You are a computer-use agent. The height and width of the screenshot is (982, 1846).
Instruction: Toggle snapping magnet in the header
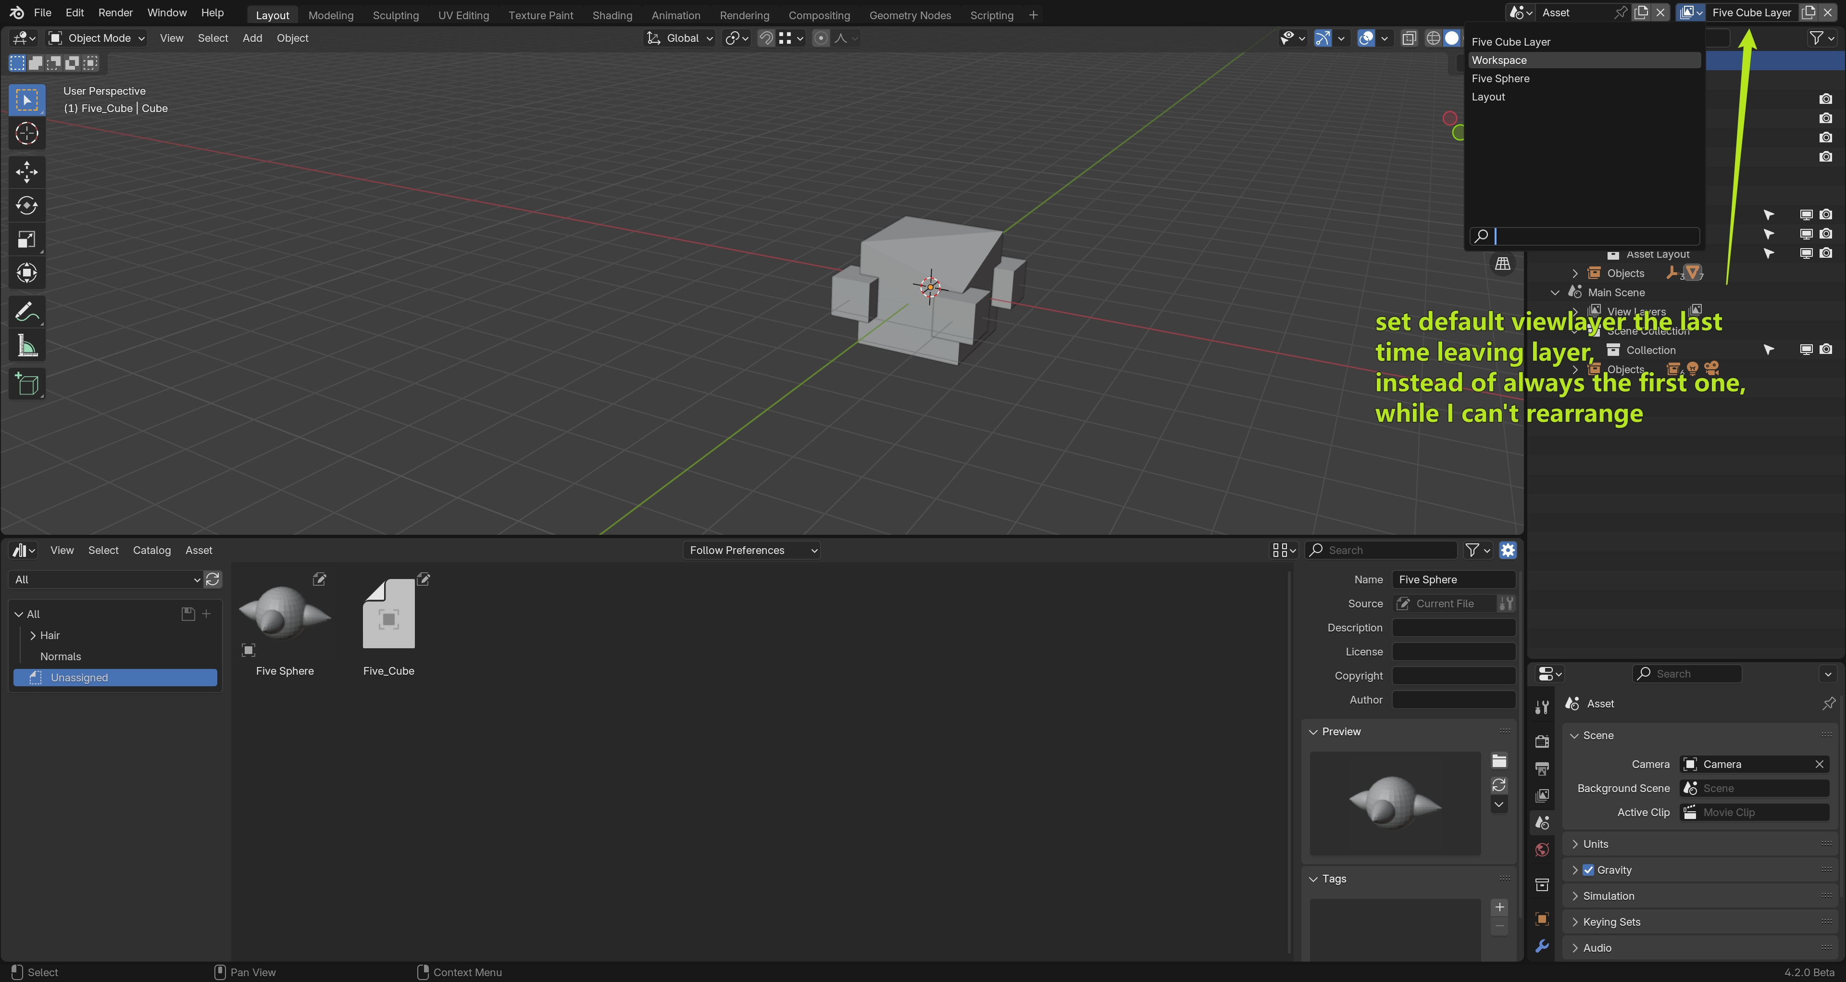(x=766, y=38)
